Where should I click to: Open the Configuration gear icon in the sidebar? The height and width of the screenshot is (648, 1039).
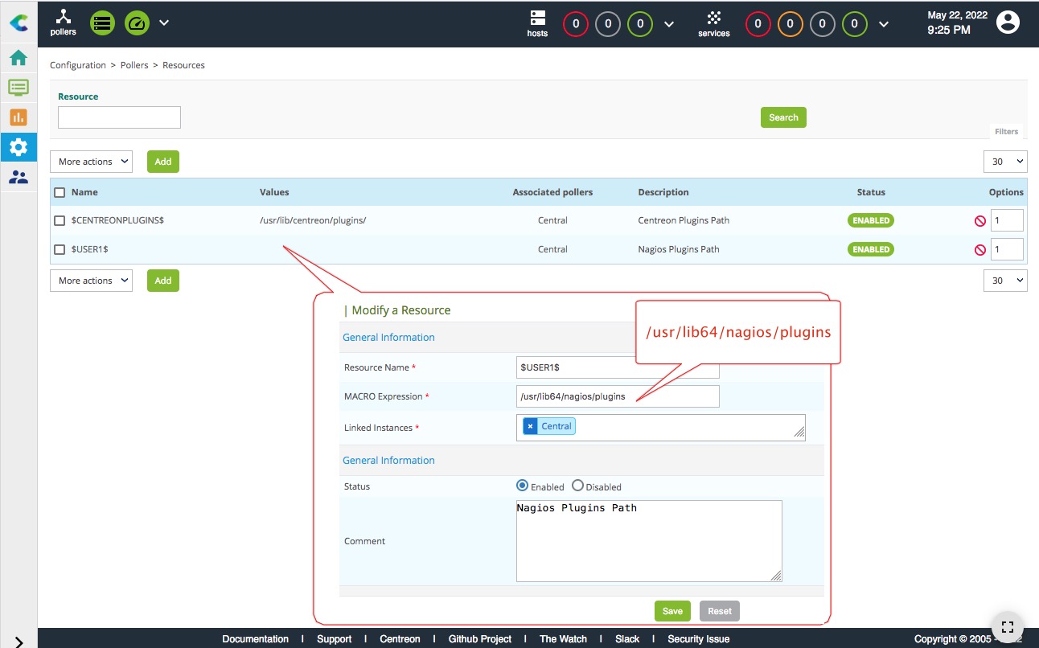coord(18,147)
